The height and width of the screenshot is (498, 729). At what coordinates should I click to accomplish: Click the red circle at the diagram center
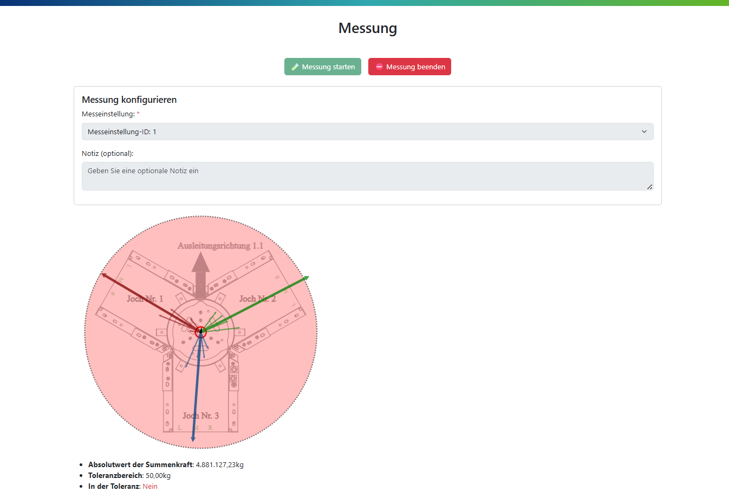click(x=201, y=331)
